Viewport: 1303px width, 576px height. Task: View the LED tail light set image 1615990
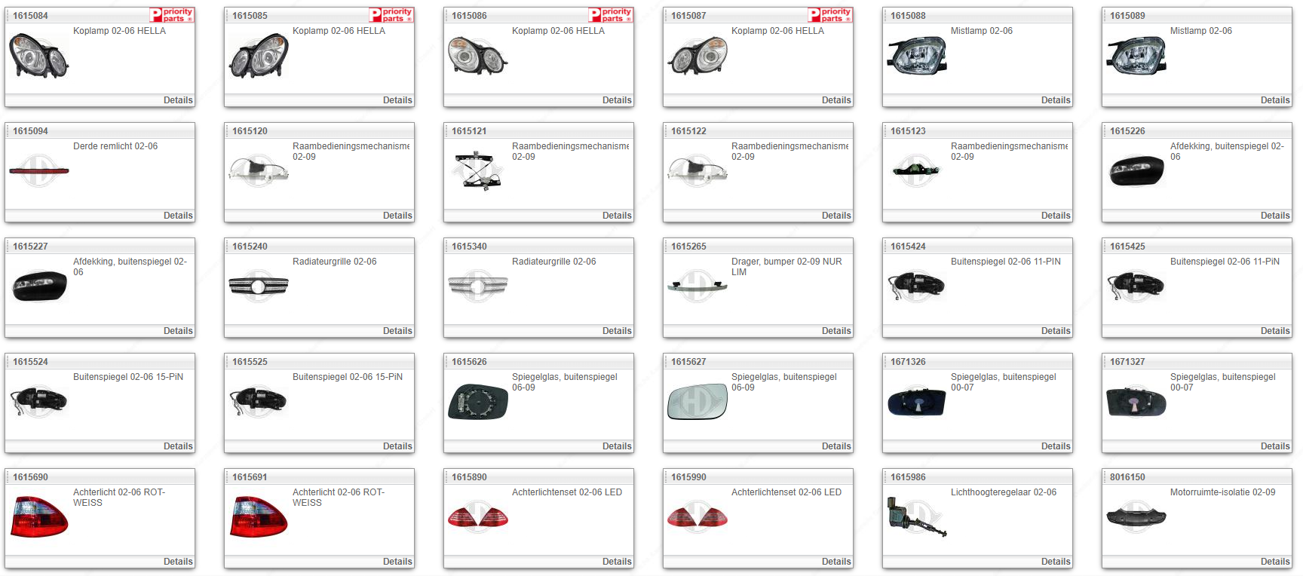(x=697, y=517)
